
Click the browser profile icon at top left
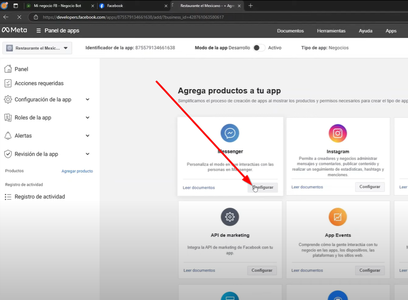coord(4,6)
